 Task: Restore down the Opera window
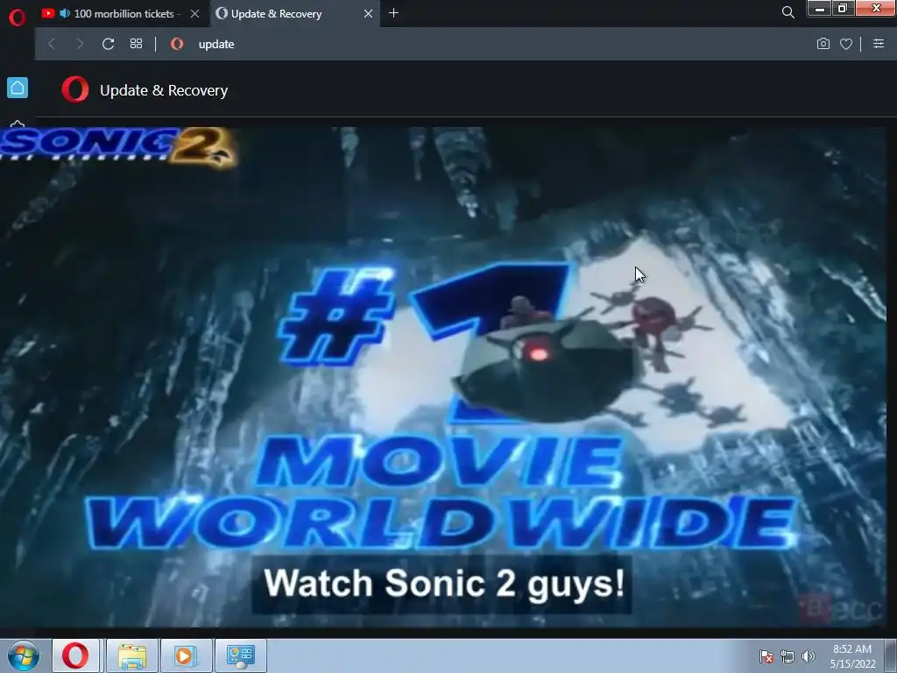coord(843,9)
